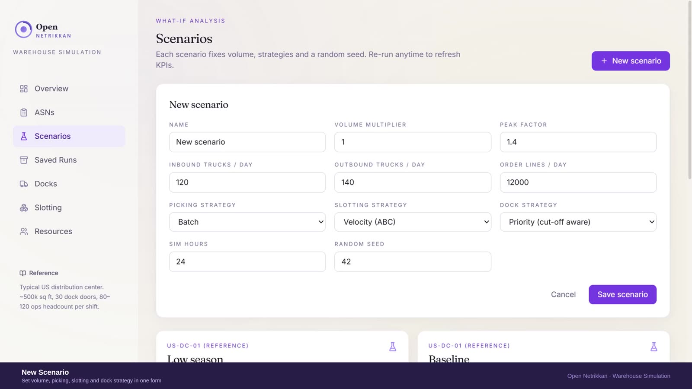The image size is (692, 389).
Task: Click the Peak Factor field
Action: 578,142
